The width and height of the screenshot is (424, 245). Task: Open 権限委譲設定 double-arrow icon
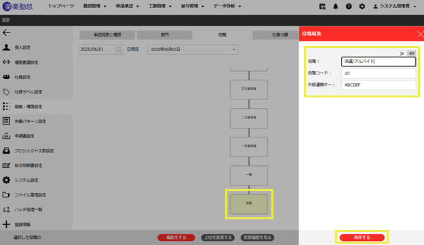pyautogui.click(x=6, y=62)
